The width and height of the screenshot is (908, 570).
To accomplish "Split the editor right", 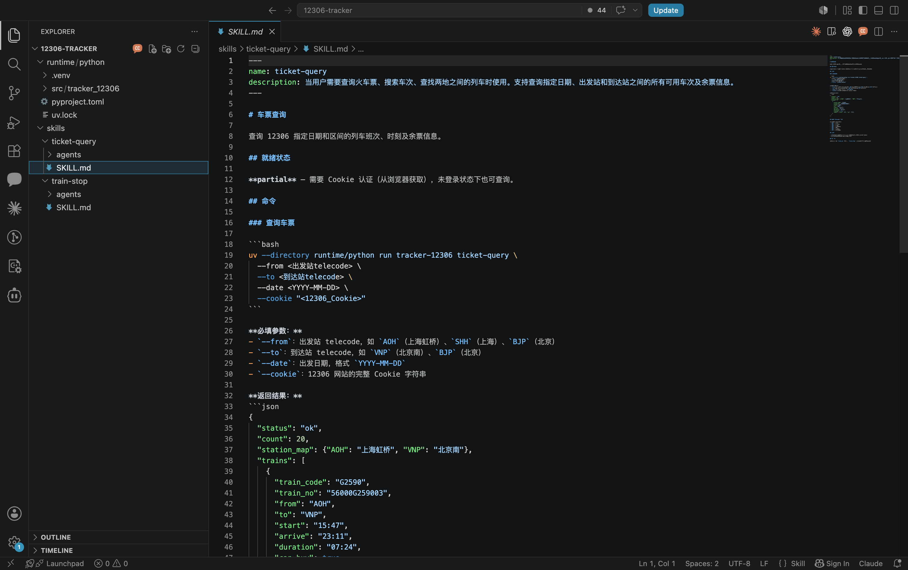I will coord(879,32).
